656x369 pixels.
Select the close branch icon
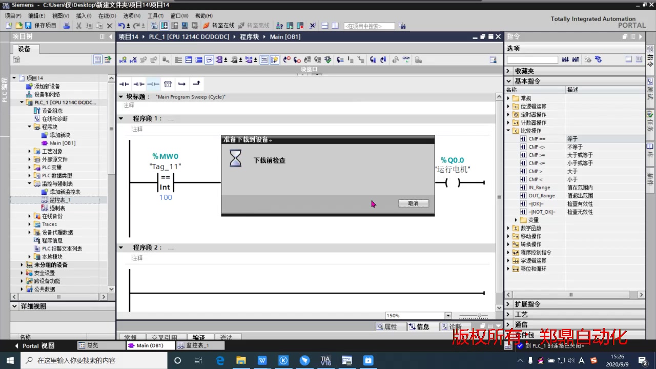196,84
